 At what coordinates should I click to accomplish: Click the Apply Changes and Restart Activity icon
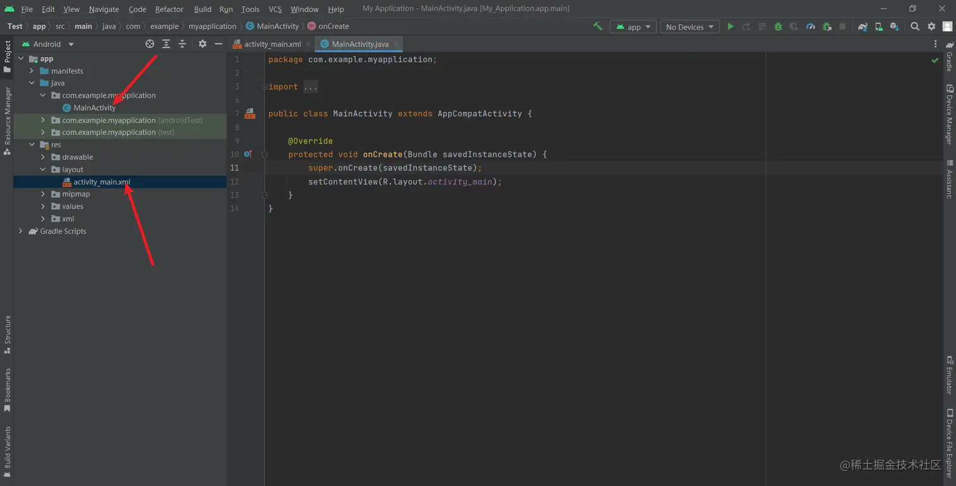click(x=746, y=27)
